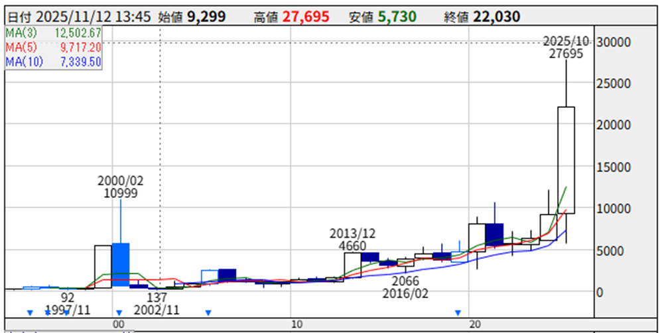Screen dimensions: 660x333
Task: Click the 日付 2025/11/12 13:45 date field
Action: pos(78,17)
